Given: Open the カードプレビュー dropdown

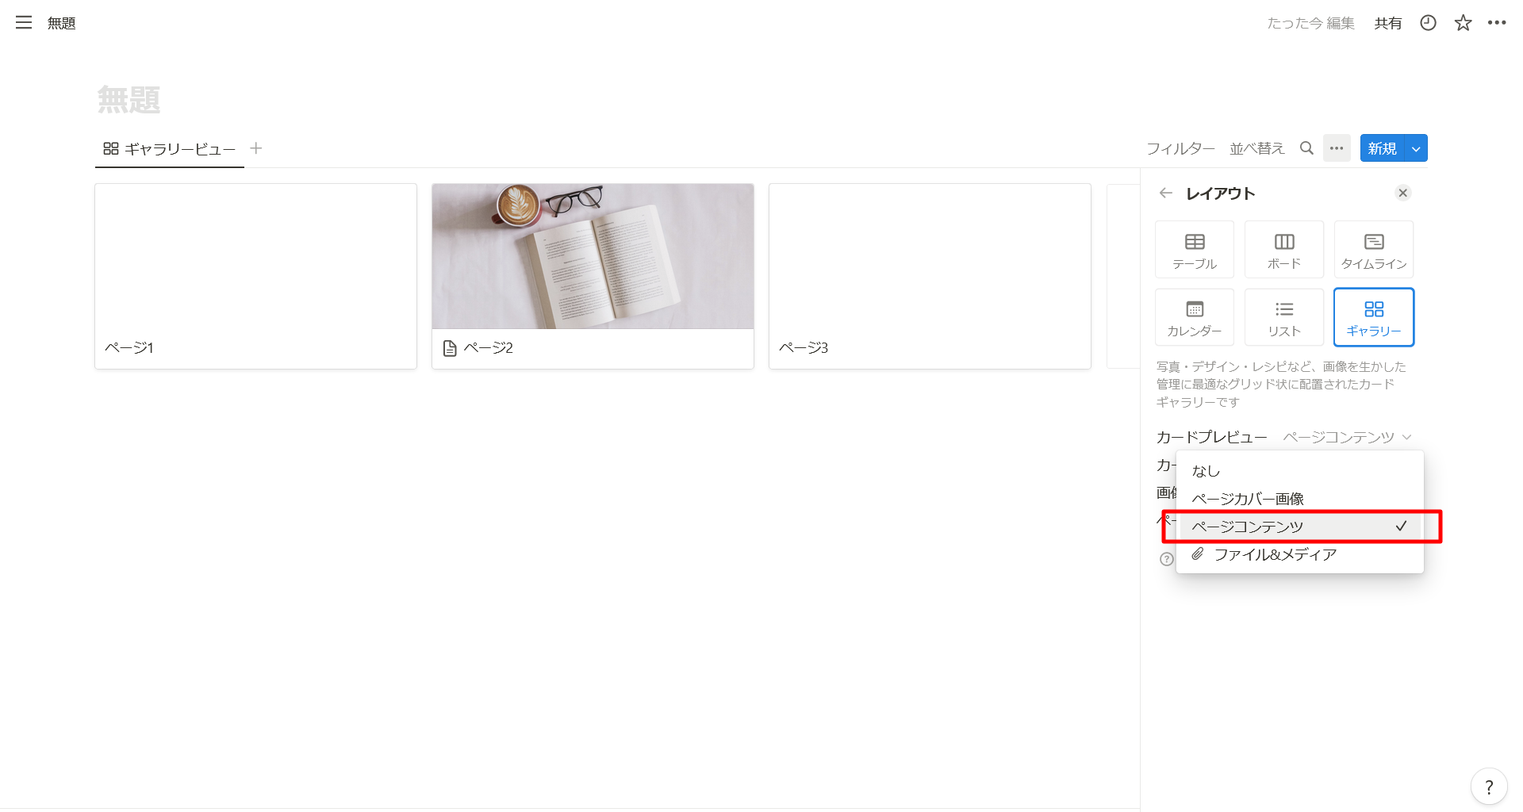Looking at the screenshot, I should 1347,437.
